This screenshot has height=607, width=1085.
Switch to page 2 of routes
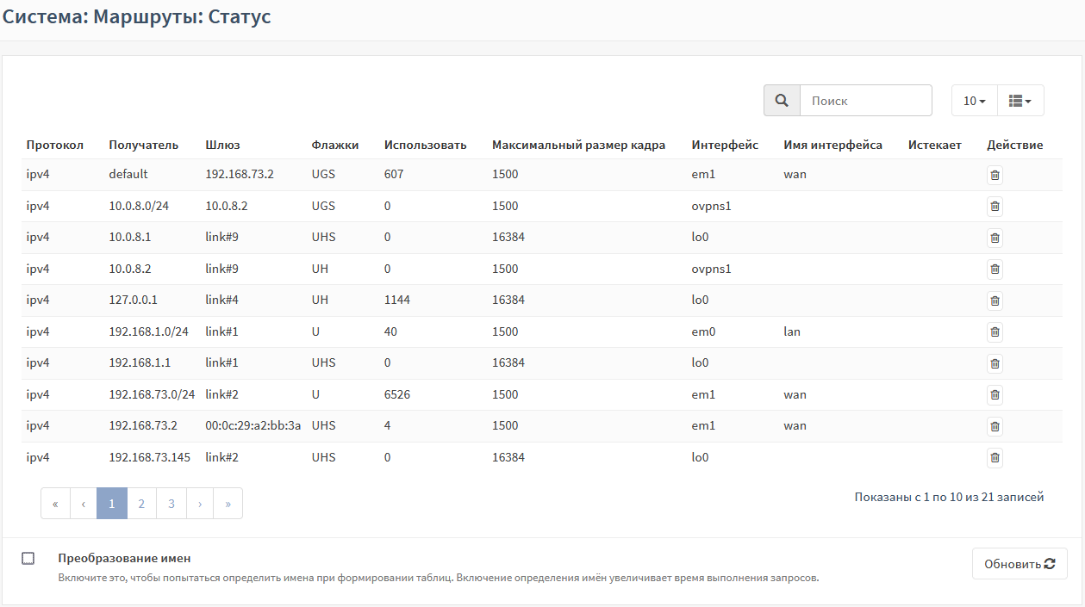[141, 504]
